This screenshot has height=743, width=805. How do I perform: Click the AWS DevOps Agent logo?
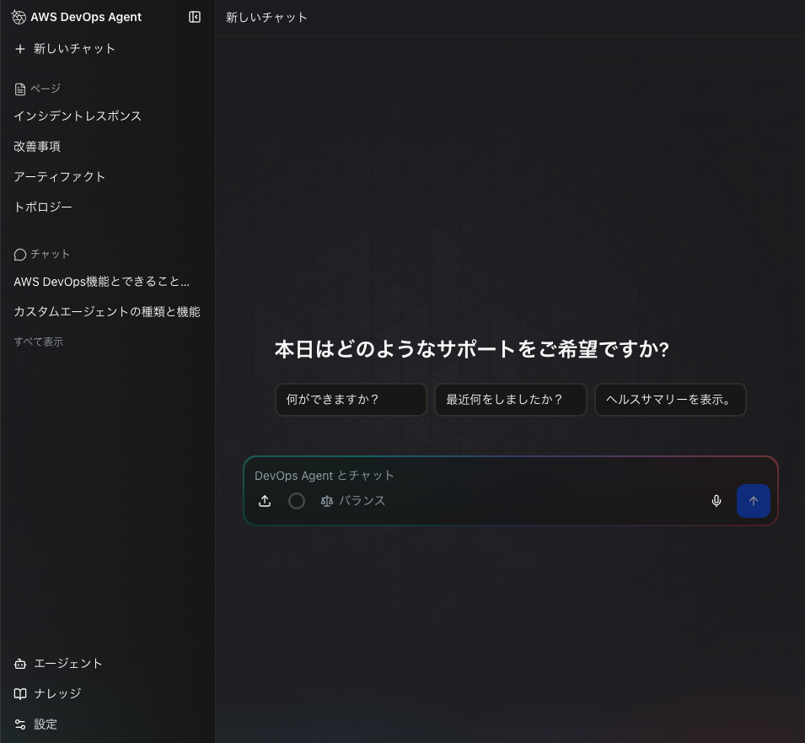pyautogui.click(x=19, y=17)
